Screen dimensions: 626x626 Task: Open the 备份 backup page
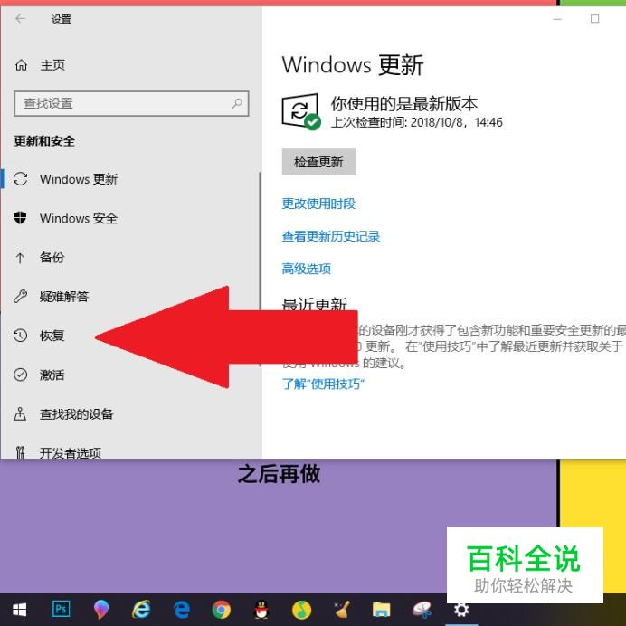tap(52, 257)
